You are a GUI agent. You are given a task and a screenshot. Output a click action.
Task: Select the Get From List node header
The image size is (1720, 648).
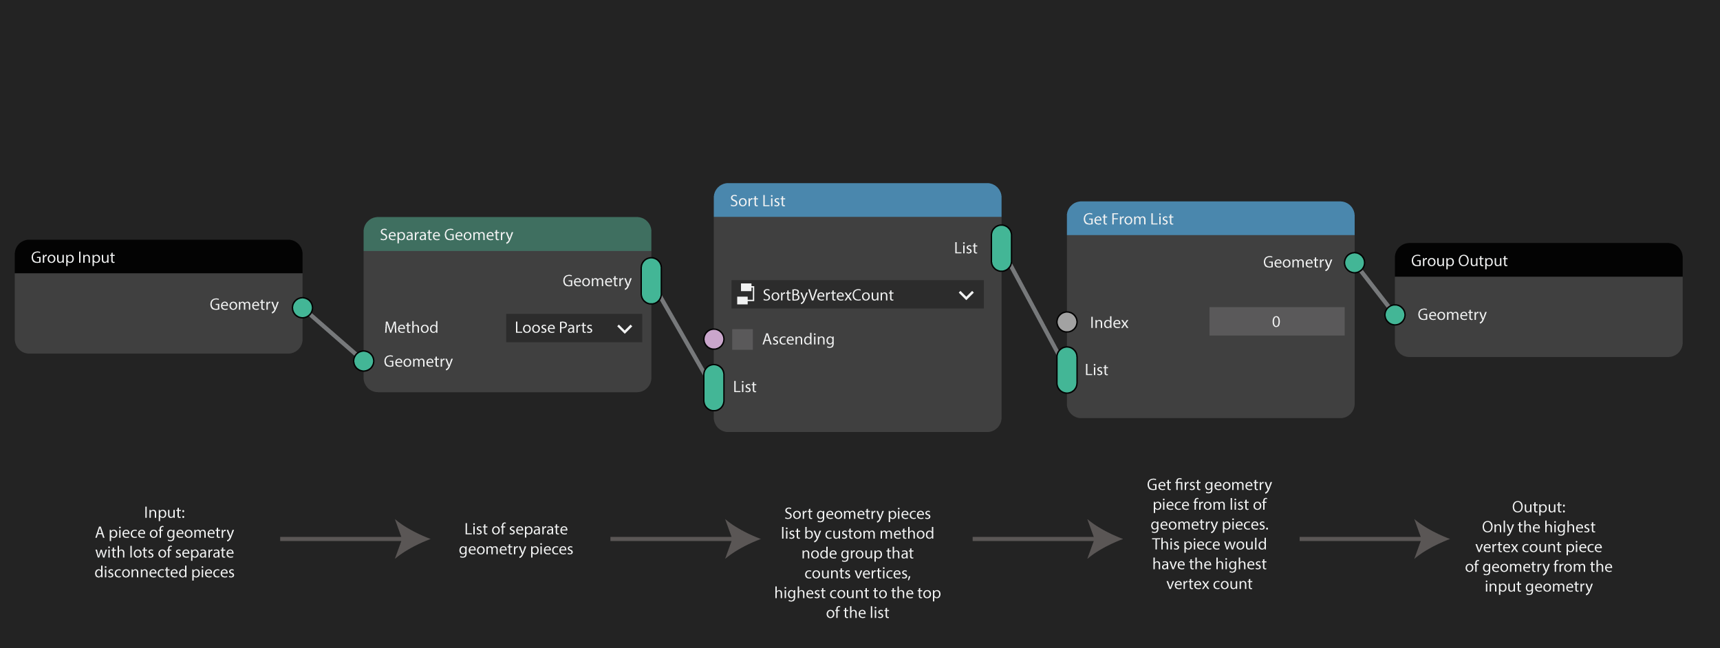(x=1210, y=219)
